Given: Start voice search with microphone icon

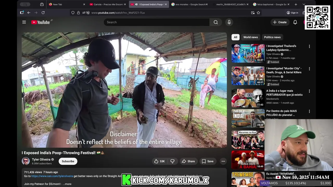Looking at the screenshot, I should click(229, 22).
